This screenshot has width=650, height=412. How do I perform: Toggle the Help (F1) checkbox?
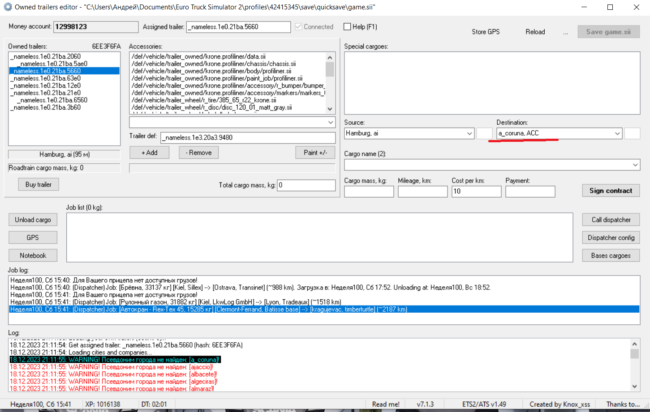(347, 27)
